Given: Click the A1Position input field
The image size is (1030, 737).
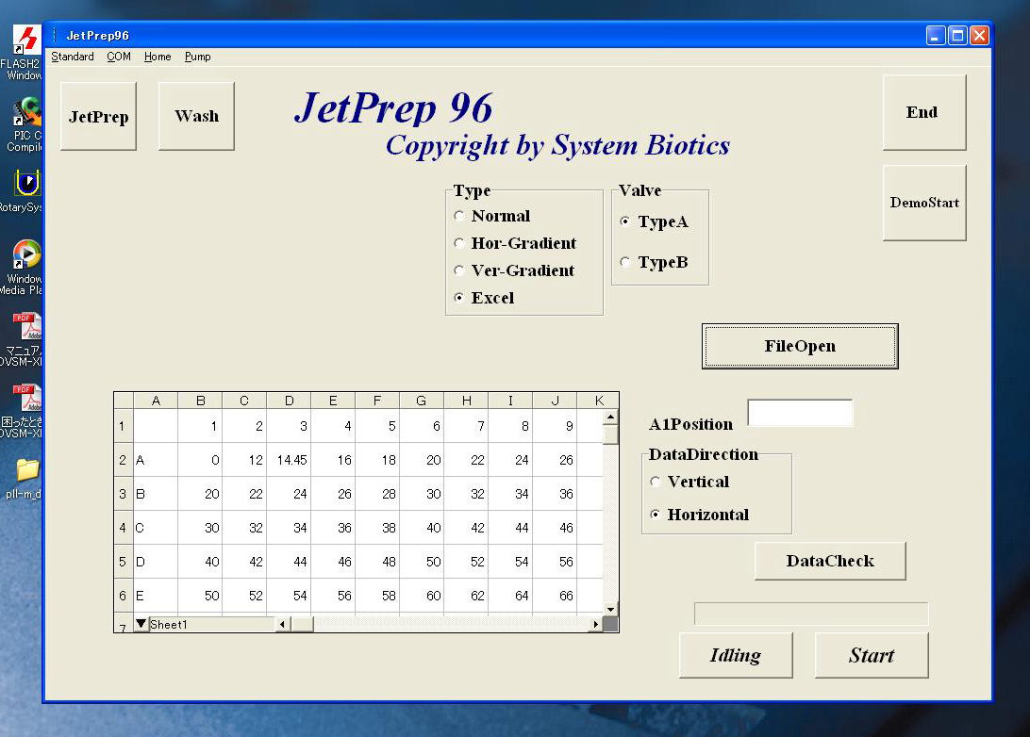Looking at the screenshot, I should click(800, 413).
